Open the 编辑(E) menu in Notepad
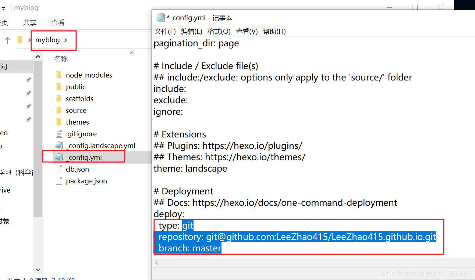This screenshot has width=475, height=280. 191,31
